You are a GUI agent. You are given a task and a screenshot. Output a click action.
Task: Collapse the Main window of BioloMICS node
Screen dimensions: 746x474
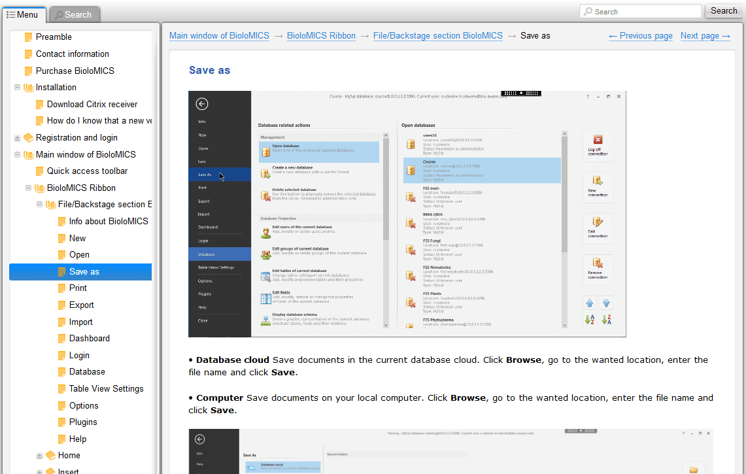[17, 155]
